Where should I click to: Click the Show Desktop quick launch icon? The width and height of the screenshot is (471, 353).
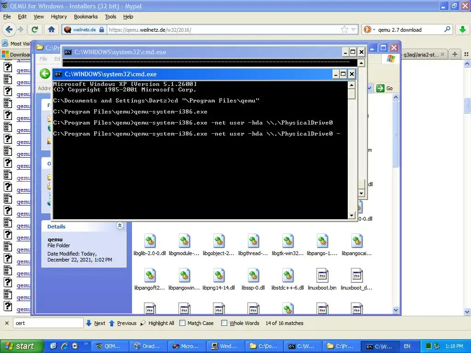53,346
